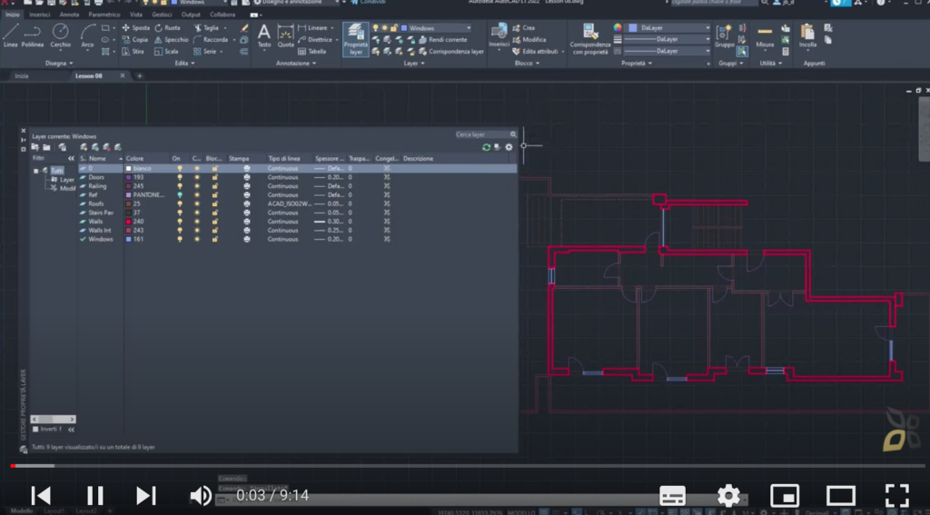This screenshot has height=515, width=930.
Task: Click Crea block button
Action: [x=524, y=28]
